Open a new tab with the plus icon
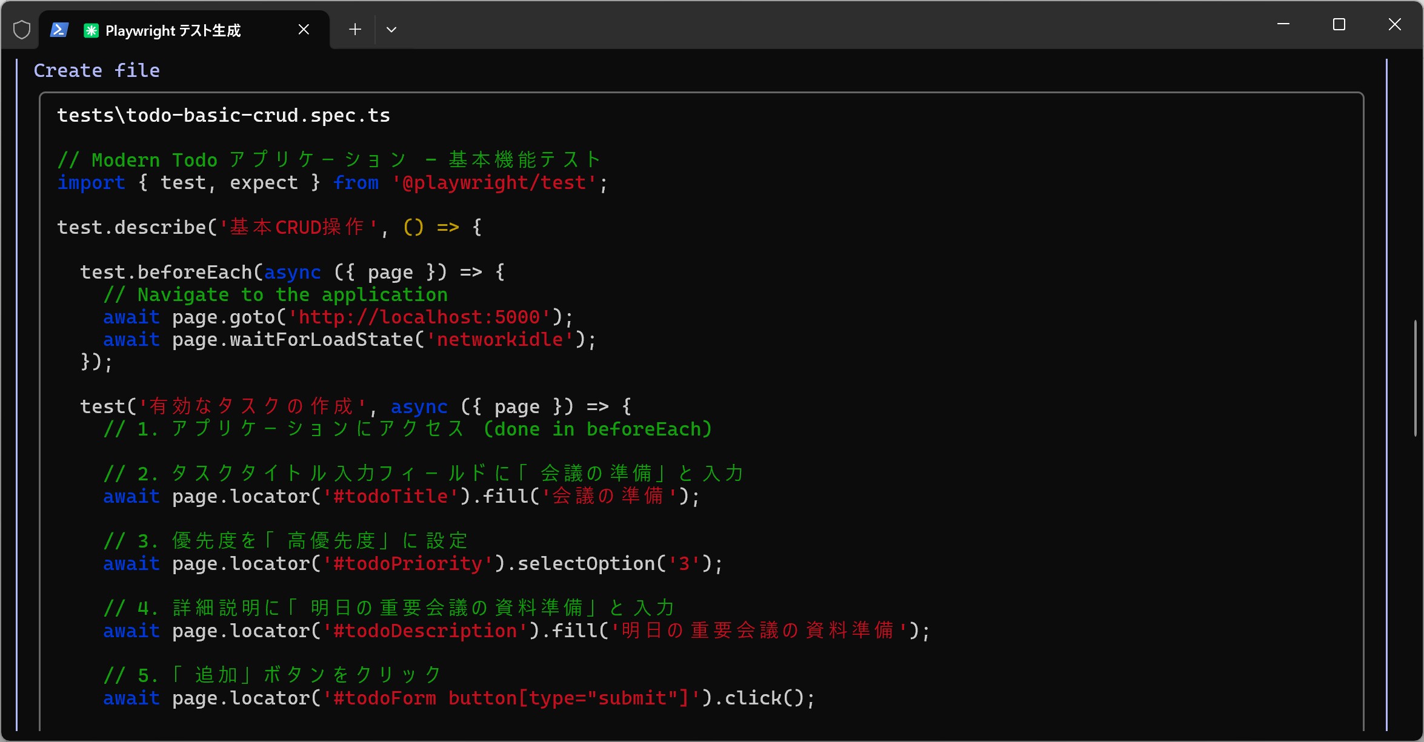Viewport: 1424px width, 742px height. pyautogui.click(x=355, y=29)
